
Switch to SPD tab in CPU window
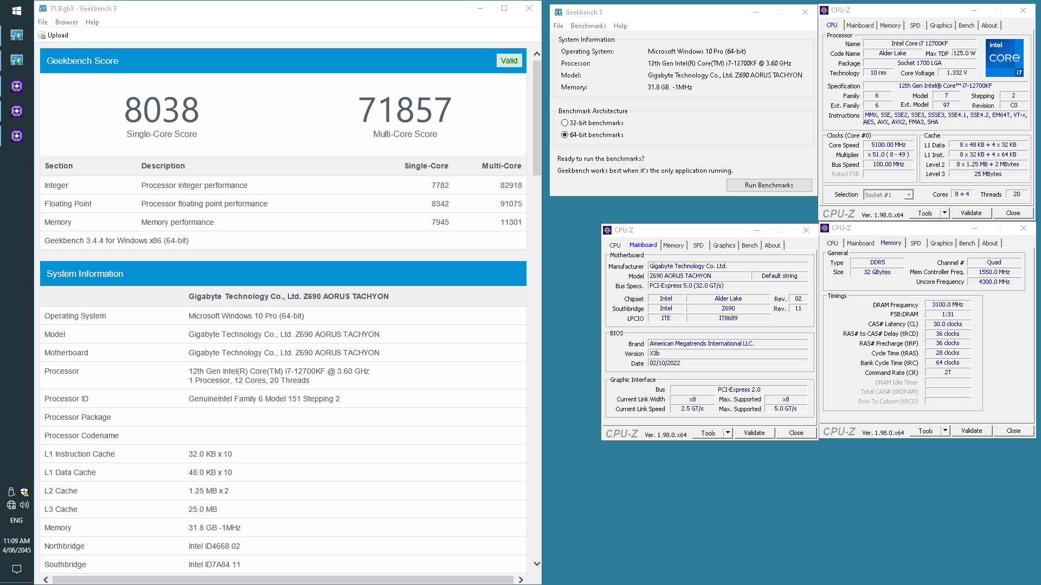pyautogui.click(x=915, y=25)
